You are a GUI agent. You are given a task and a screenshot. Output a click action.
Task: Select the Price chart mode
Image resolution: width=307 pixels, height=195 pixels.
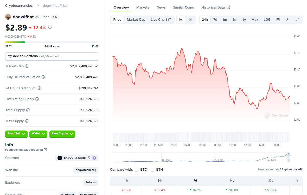tap(117, 19)
